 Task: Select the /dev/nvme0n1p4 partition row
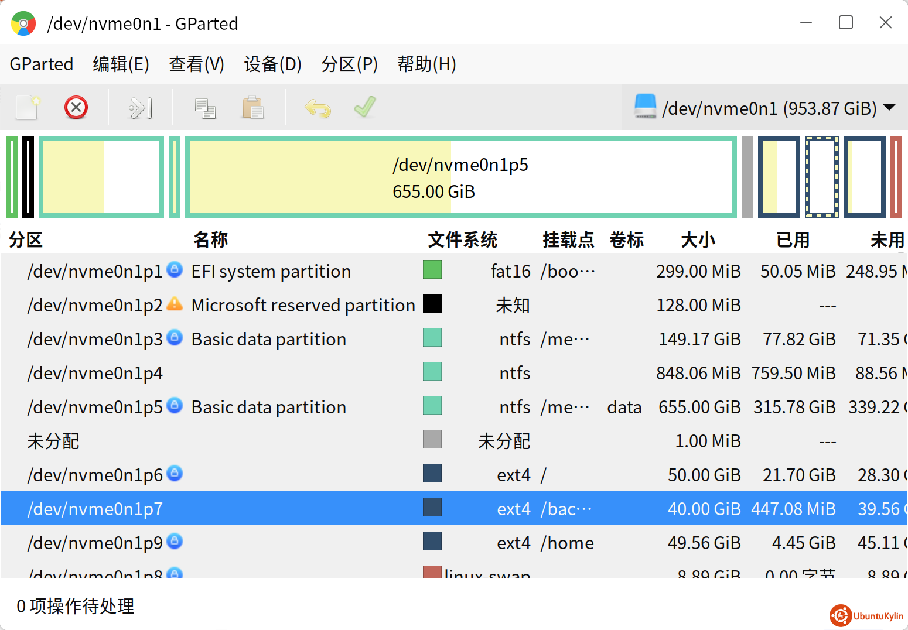pyautogui.click(x=454, y=373)
